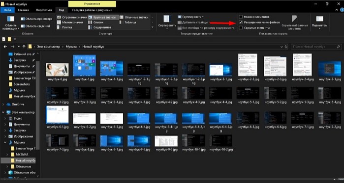
Task: Click Музыка in address breadcrumb
Action: [71, 47]
